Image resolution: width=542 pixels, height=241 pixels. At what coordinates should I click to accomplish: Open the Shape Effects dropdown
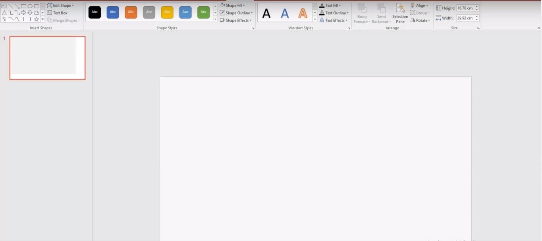[236, 20]
